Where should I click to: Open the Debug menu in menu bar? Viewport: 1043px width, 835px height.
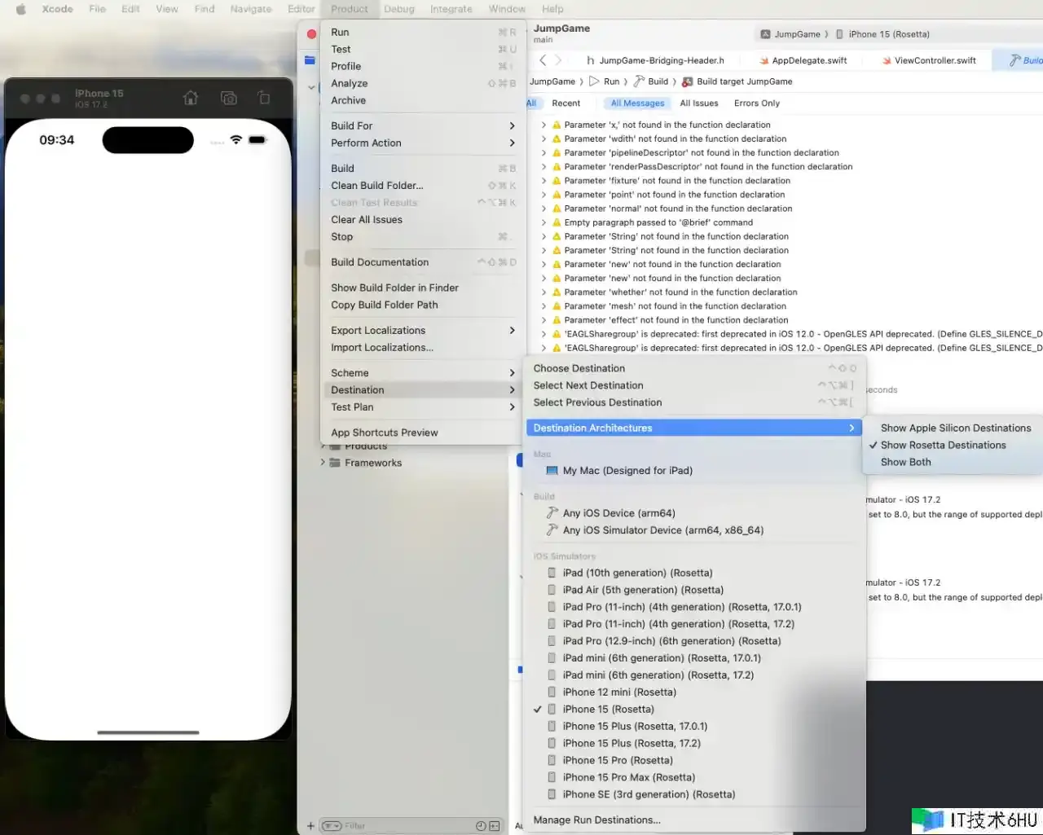coord(399,9)
